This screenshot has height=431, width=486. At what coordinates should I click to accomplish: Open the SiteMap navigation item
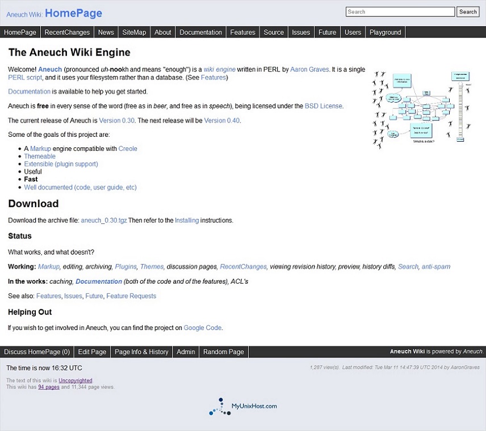[x=134, y=32]
